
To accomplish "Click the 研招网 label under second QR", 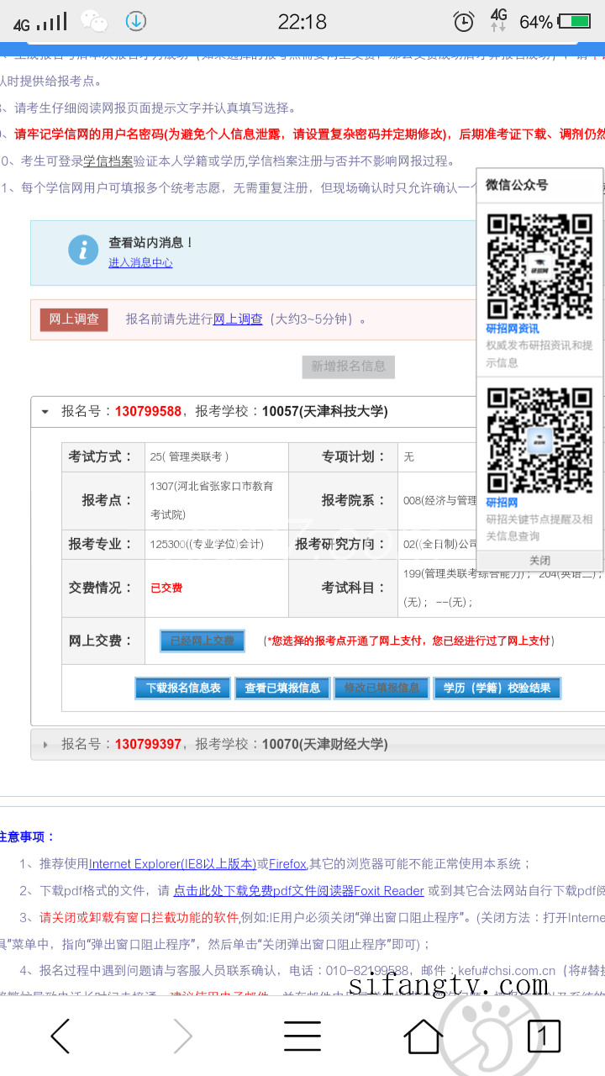I will pos(502,502).
